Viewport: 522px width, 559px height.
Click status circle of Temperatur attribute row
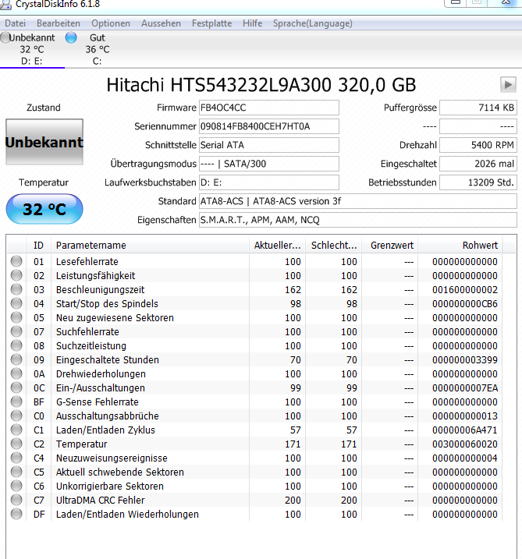(x=16, y=444)
